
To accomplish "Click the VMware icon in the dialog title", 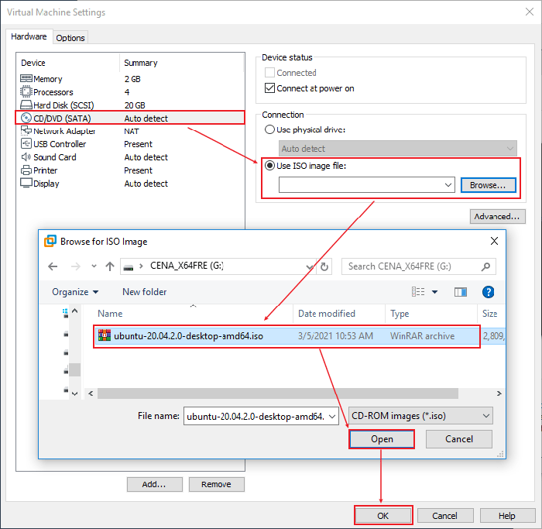I will [50, 241].
